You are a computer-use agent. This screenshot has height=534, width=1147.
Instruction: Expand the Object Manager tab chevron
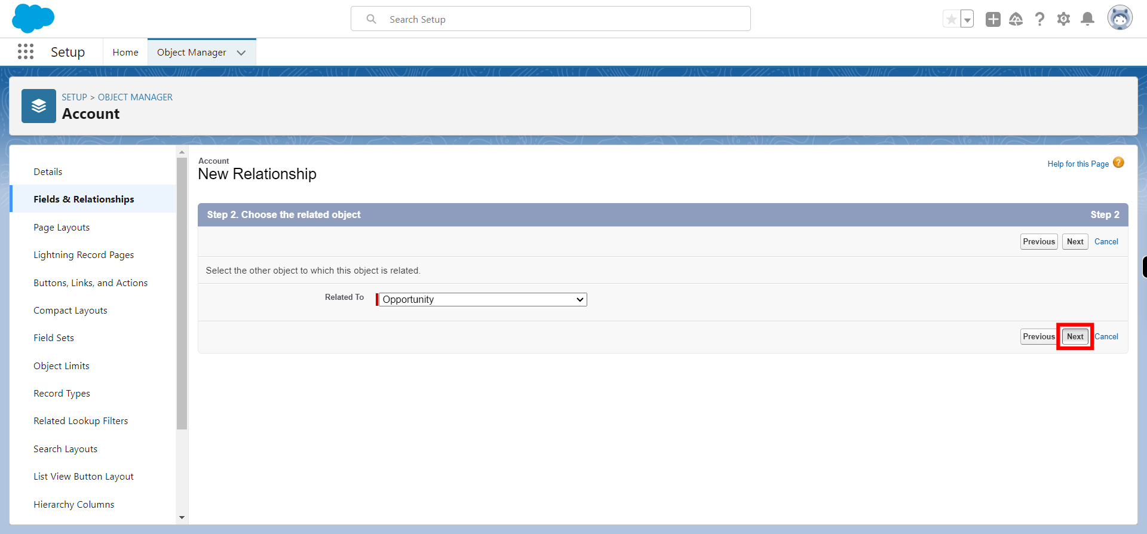(x=241, y=53)
